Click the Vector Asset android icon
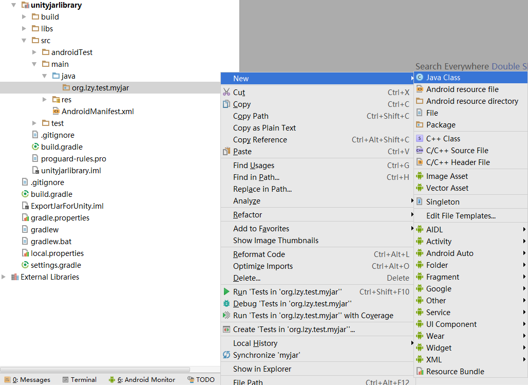This screenshot has height=385, width=528. click(x=420, y=188)
